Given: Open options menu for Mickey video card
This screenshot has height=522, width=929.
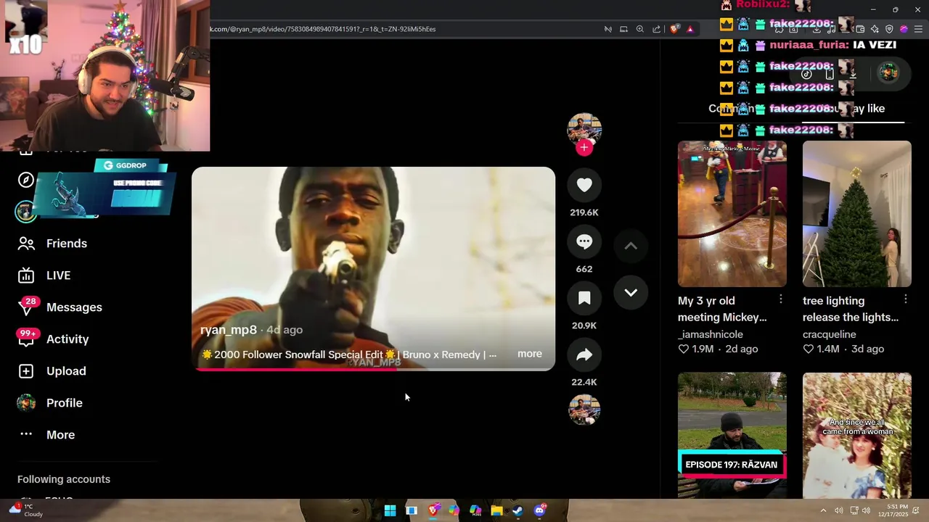Looking at the screenshot, I should [x=781, y=299].
